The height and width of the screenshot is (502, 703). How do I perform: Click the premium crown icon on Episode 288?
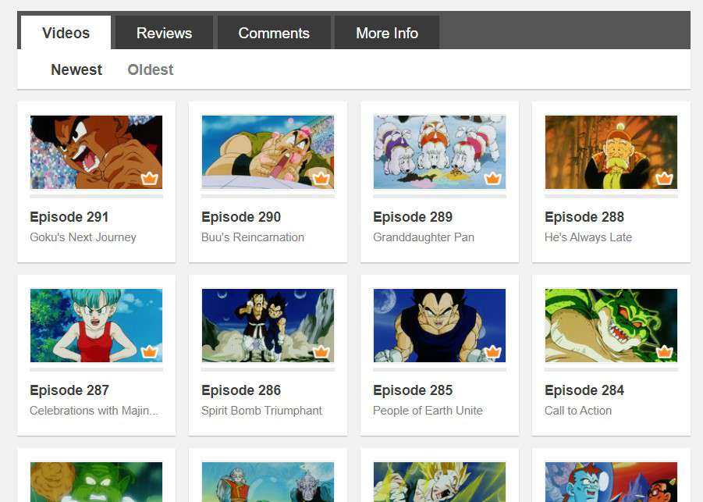665,179
